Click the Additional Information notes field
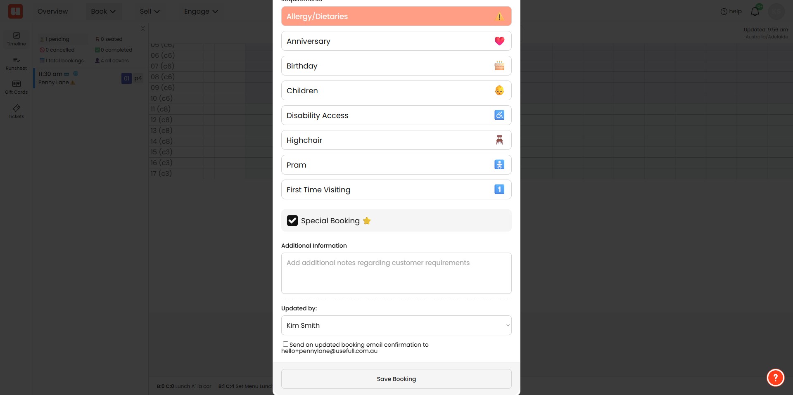This screenshot has height=395, width=793. click(x=396, y=273)
